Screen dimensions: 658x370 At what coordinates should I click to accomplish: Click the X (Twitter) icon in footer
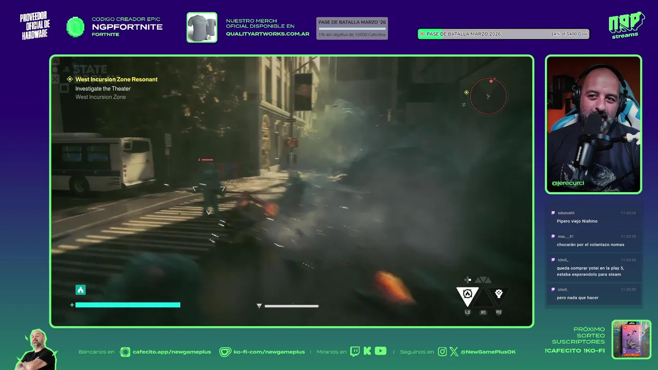point(454,351)
